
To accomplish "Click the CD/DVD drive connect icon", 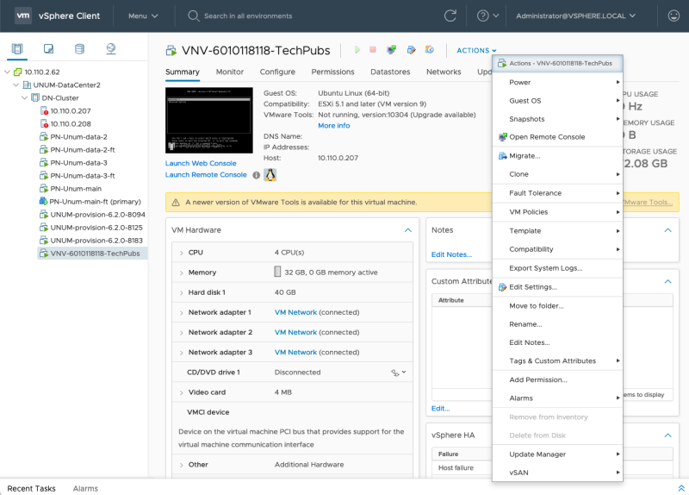I will (398, 373).
